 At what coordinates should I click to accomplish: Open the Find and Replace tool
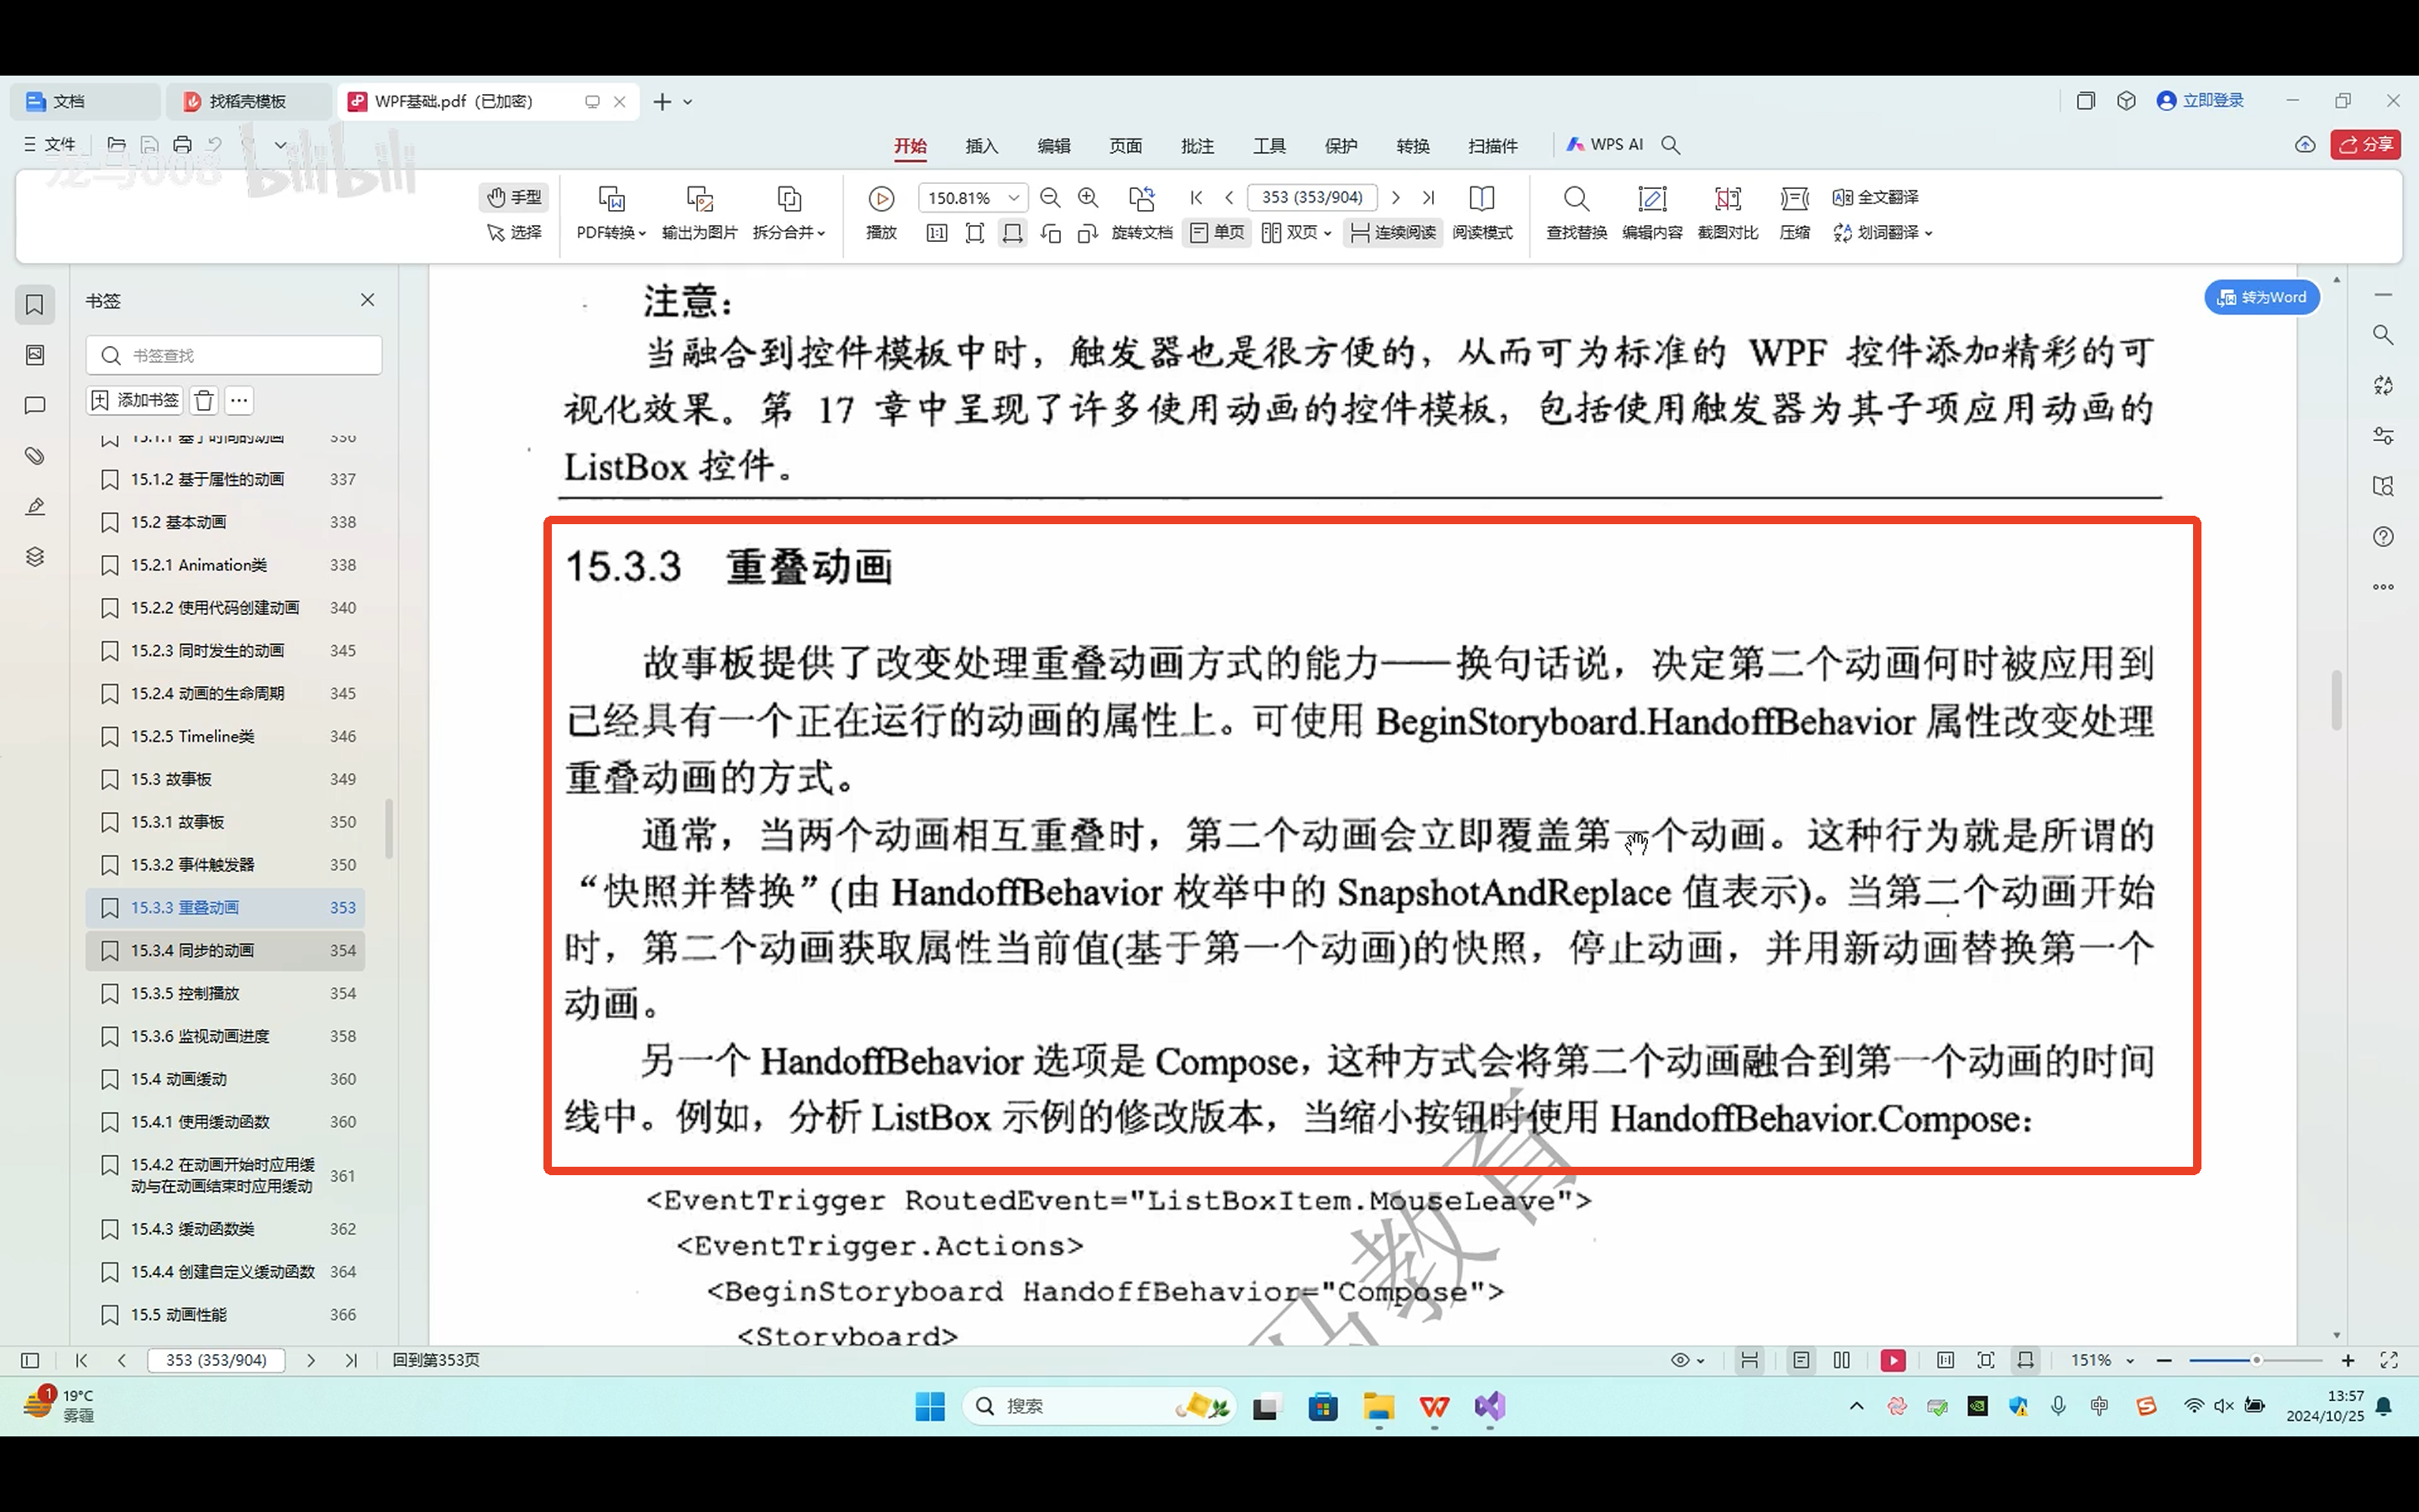1576,199
